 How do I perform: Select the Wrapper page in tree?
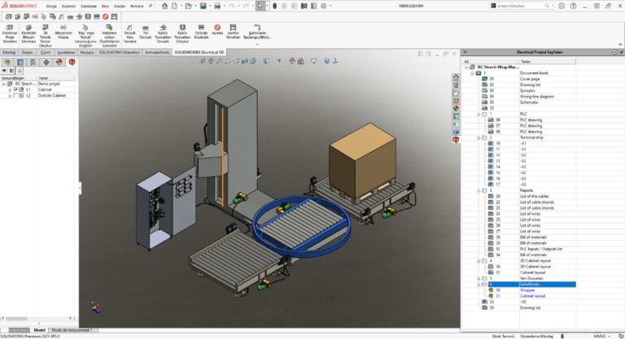point(527,290)
